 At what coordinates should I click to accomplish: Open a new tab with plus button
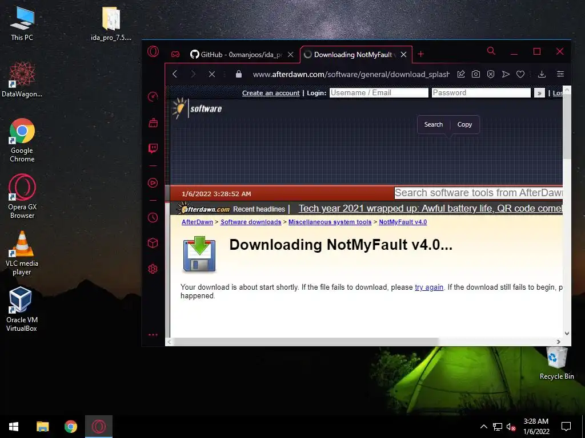(x=421, y=54)
